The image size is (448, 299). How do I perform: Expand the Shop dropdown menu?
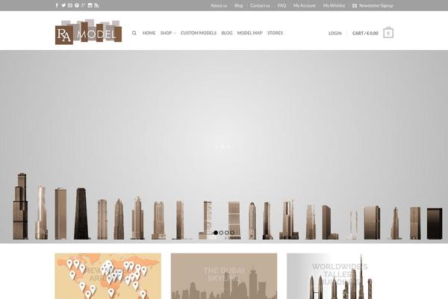[x=168, y=33]
